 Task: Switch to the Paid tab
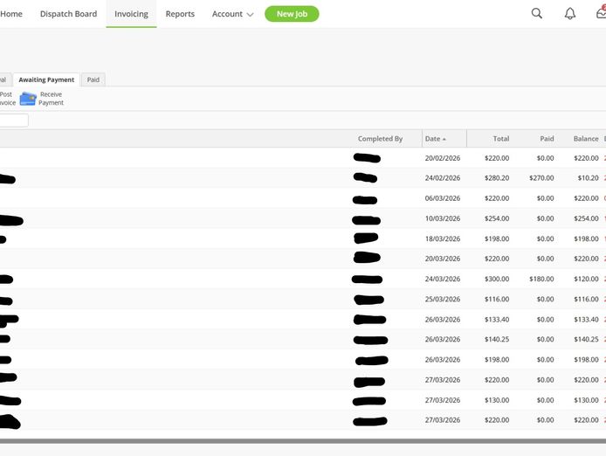coord(93,79)
